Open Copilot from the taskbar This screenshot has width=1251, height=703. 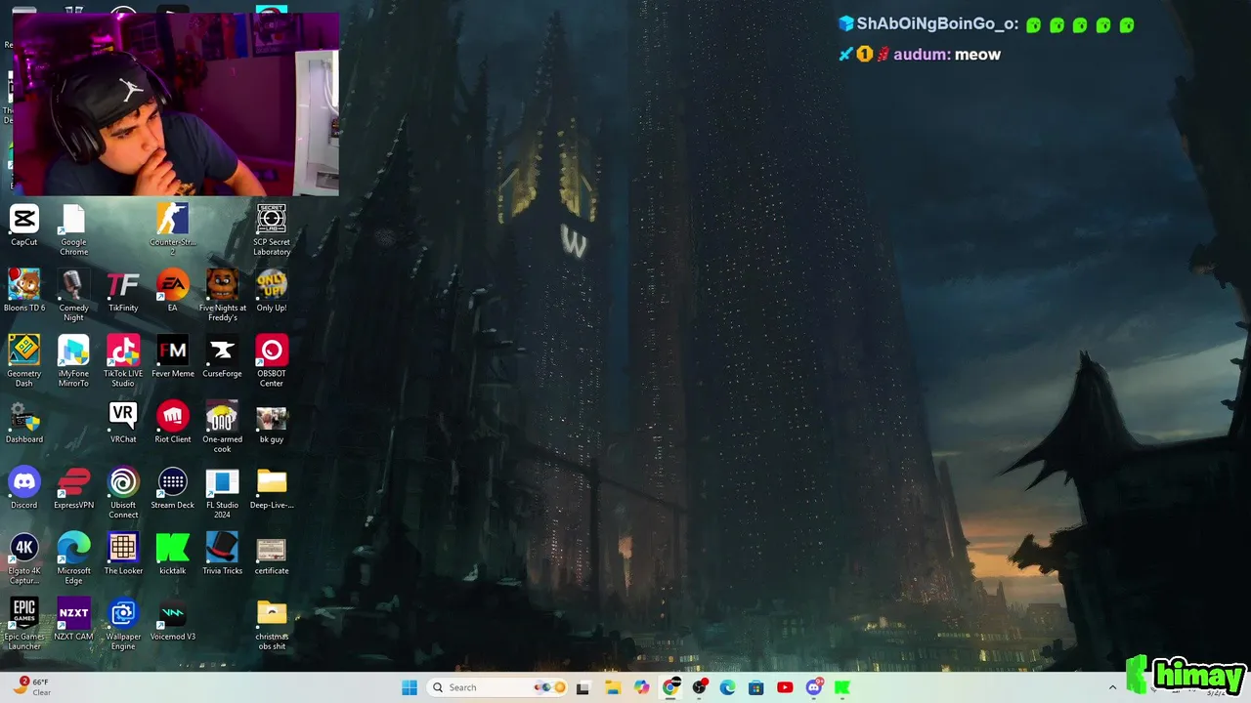pos(641,687)
